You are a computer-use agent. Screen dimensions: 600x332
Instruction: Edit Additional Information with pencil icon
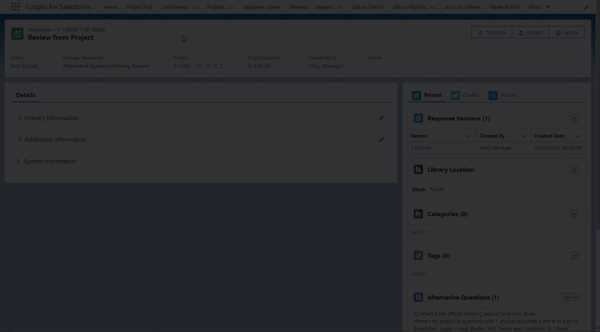381,140
